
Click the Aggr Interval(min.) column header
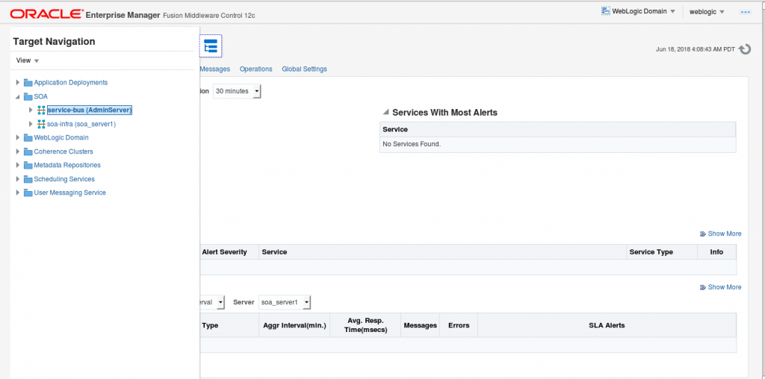tap(294, 325)
